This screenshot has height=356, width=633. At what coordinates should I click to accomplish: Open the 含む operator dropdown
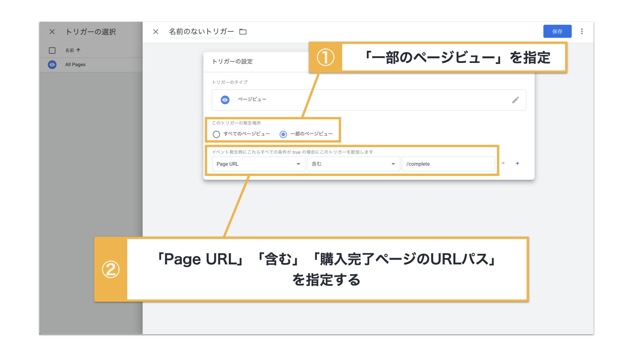point(353,164)
